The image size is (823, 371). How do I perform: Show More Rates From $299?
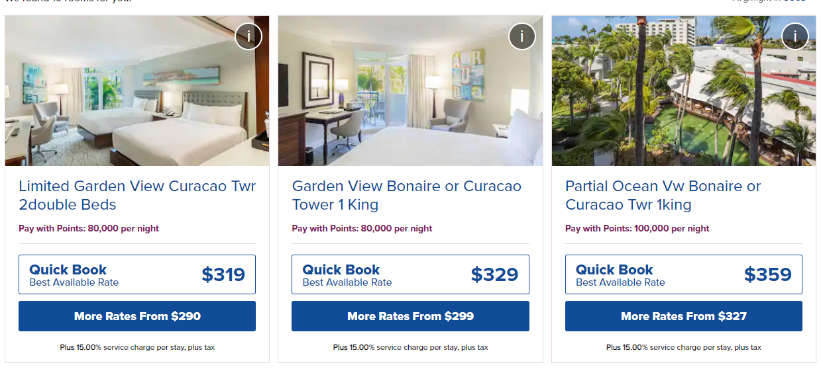pyautogui.click(x=410, y=316)
